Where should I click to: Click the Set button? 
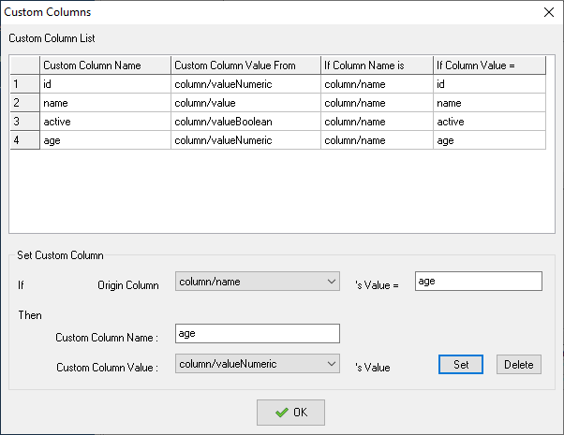461,365
